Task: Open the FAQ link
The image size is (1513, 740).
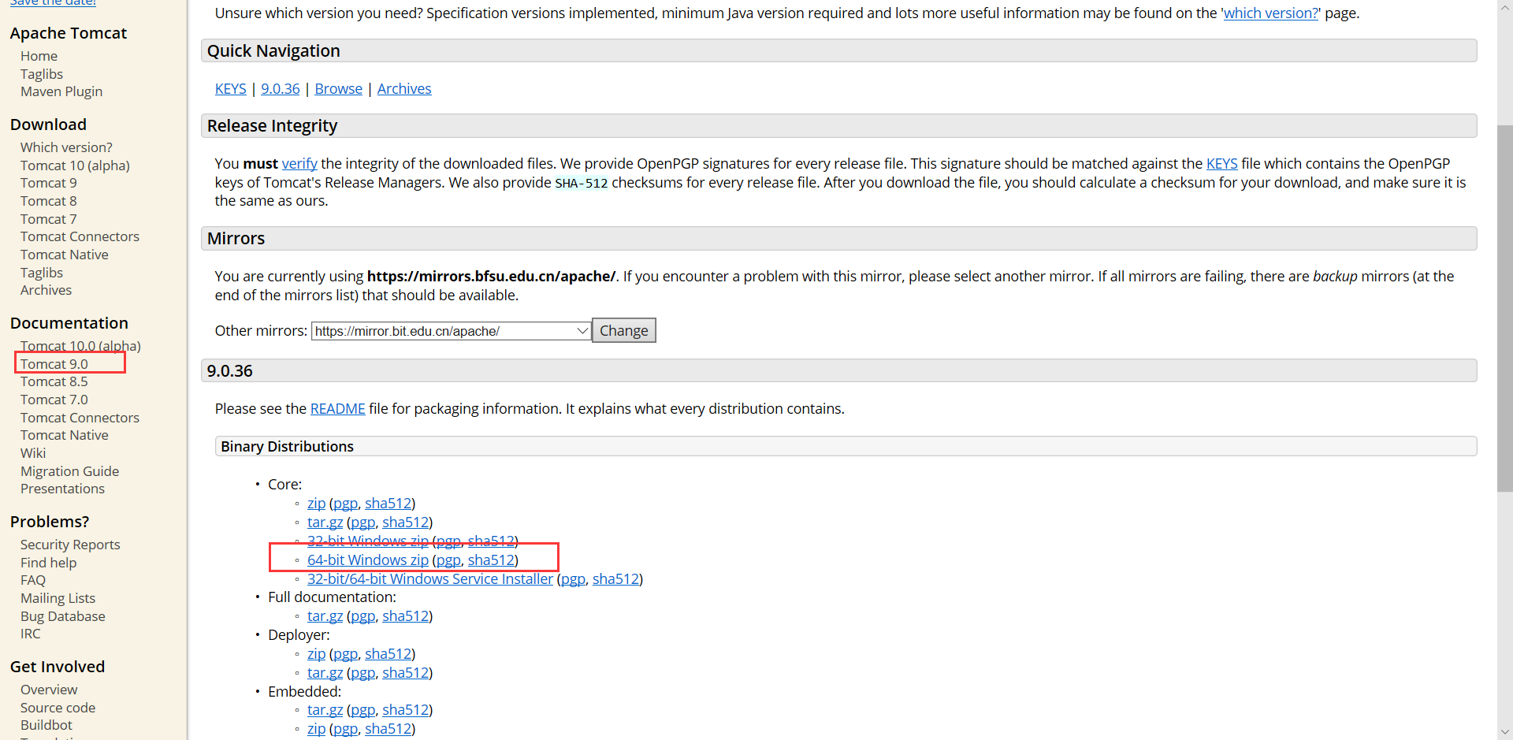Action: coord(33,580)
